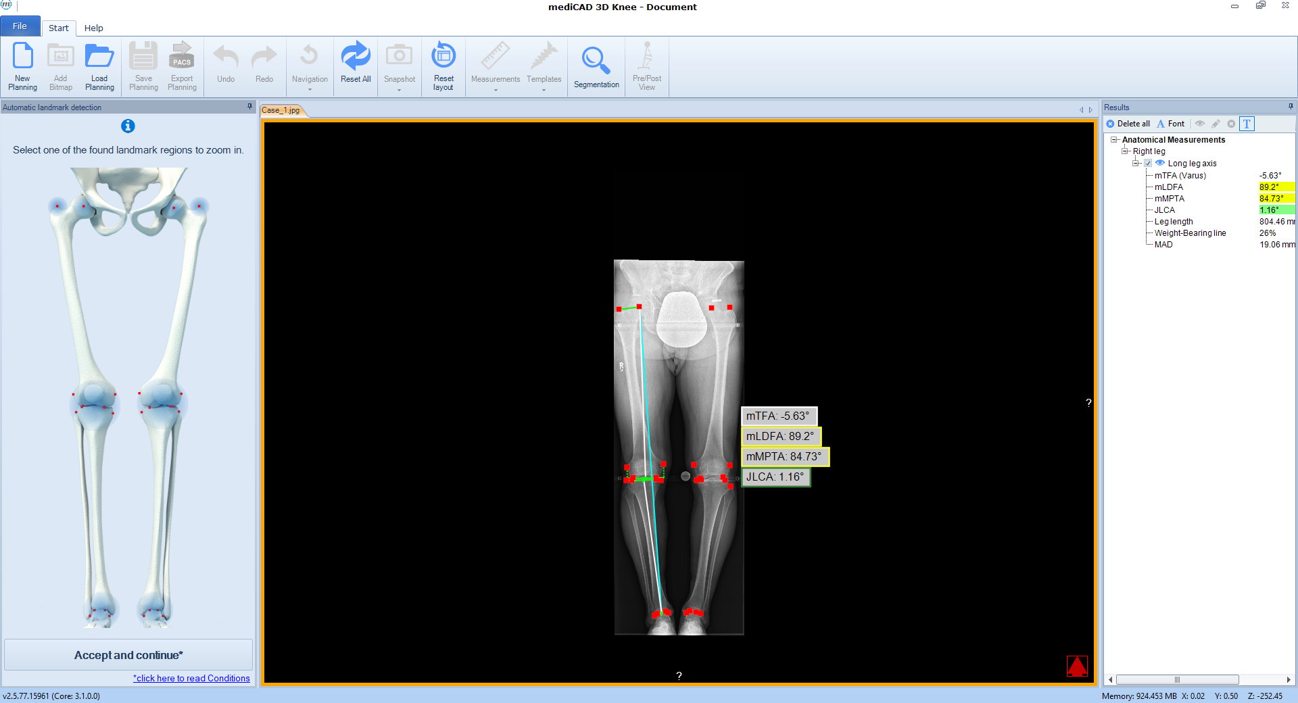The height and width of the screenshot is (703, 1298).
Task: Hide Long leg axis using eye icon
Action: [1160, 163]
